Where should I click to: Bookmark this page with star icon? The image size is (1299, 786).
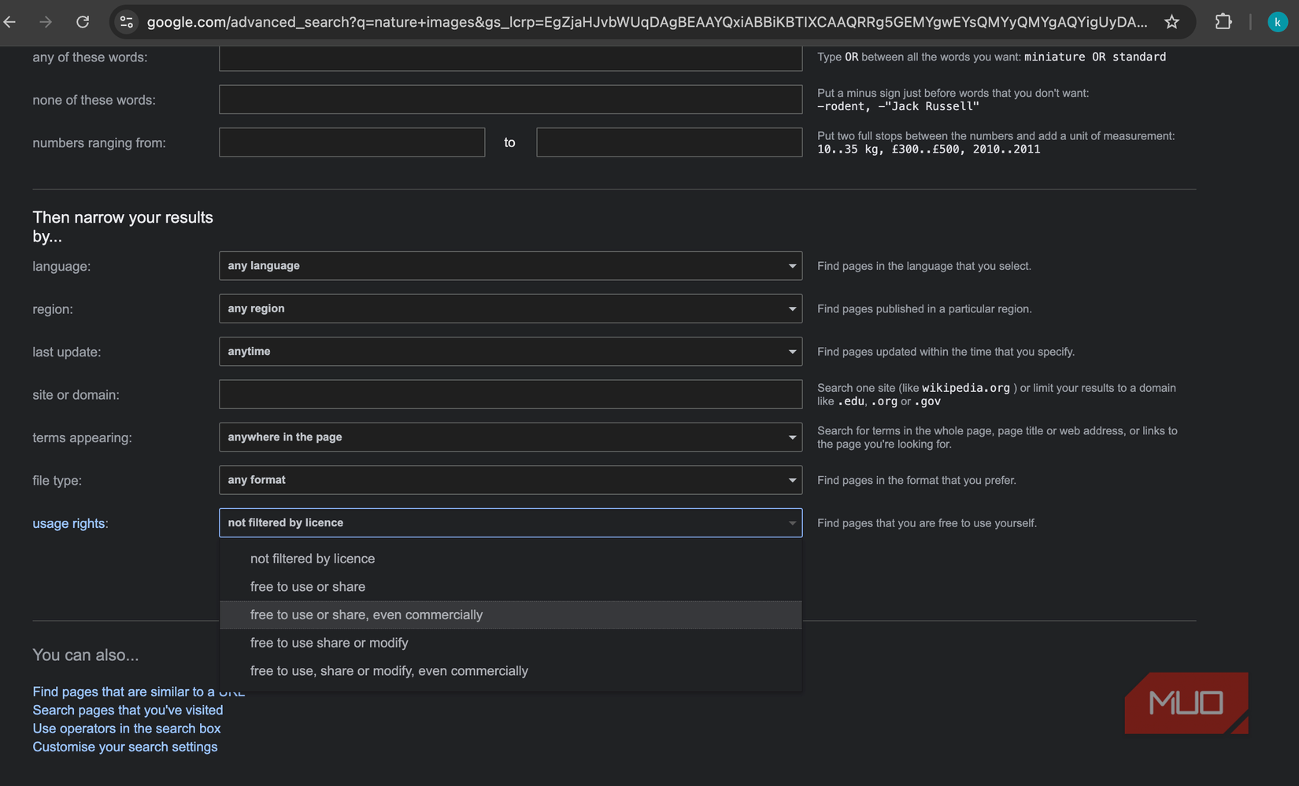(1171, 22)
